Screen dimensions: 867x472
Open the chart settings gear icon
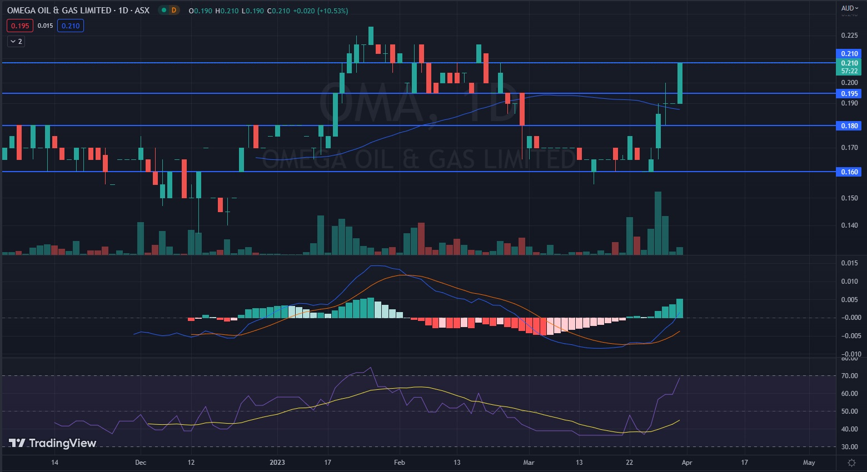click(x=851, y=463)
